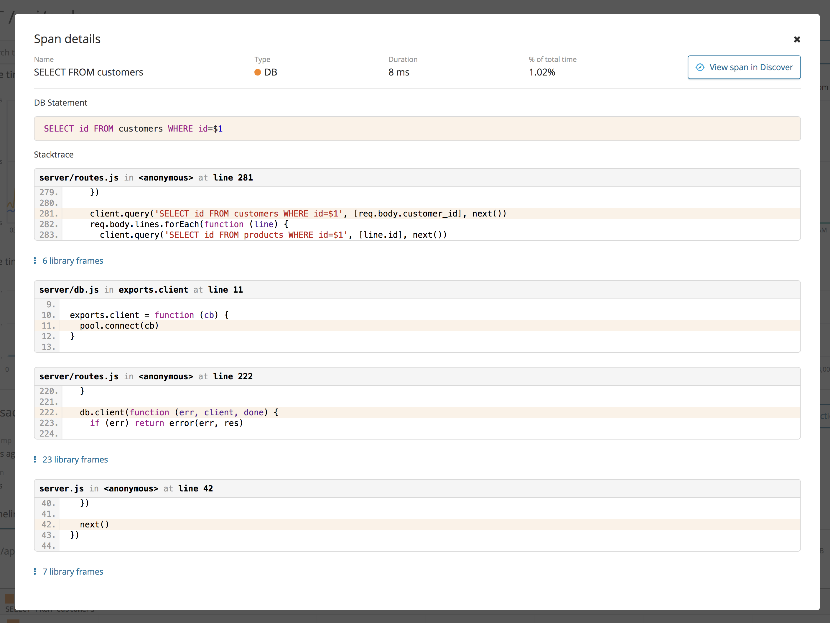Click server/routes.js line 281 frame header

(x=146, y=178)
